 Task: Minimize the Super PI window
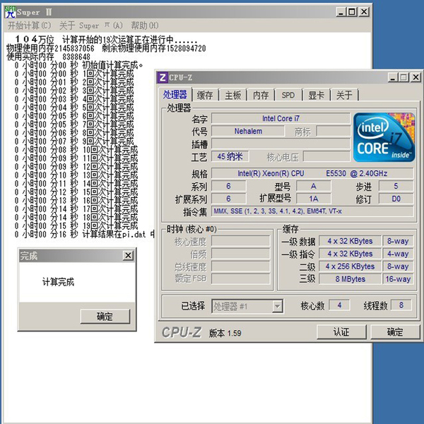341,12
